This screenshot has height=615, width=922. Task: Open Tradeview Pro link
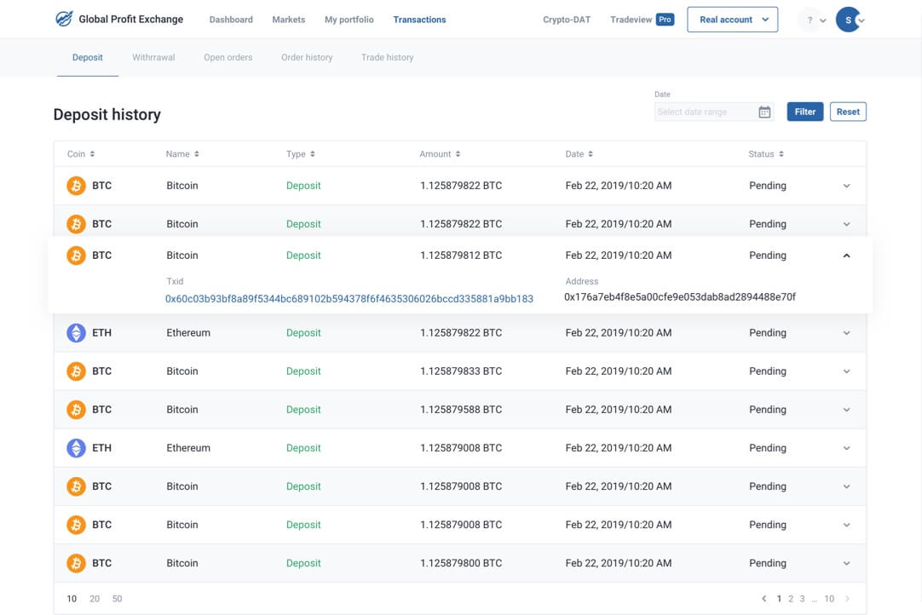643,20
